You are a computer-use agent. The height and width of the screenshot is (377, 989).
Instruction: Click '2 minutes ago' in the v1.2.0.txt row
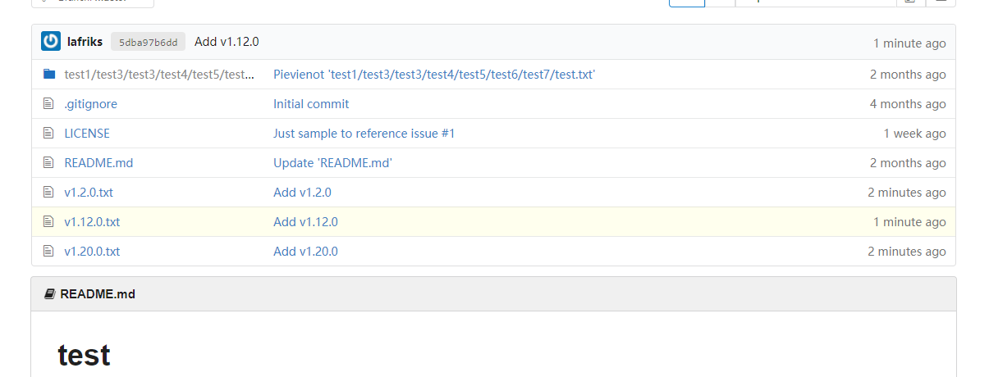[907, 193]
